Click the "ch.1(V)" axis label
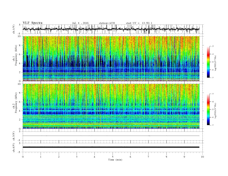 (x=14, y=29)
